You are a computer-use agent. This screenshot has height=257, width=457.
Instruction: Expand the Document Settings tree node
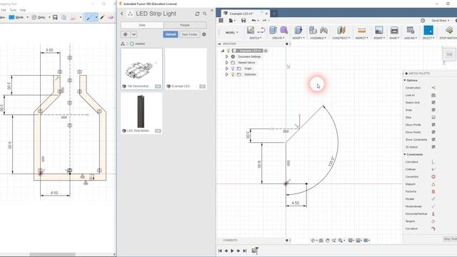tap(227, 56)
